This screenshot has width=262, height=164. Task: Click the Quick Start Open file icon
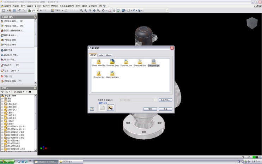pos(111,108)
